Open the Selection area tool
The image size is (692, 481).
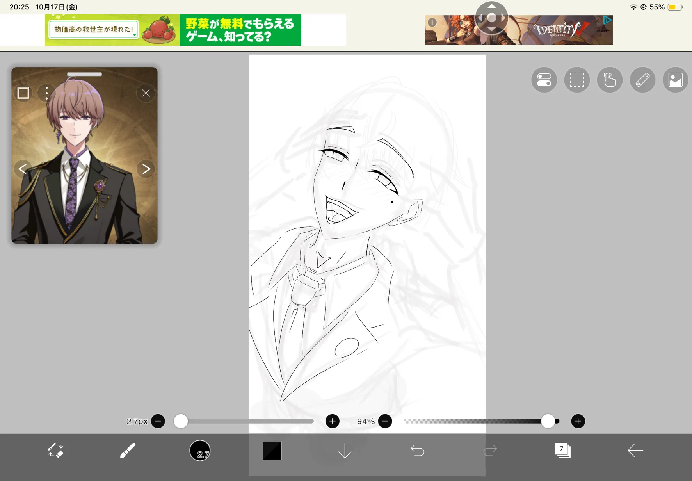click(x=577, y=80)
